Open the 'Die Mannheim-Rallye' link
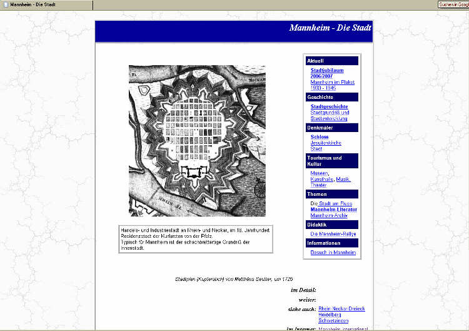 333,234
